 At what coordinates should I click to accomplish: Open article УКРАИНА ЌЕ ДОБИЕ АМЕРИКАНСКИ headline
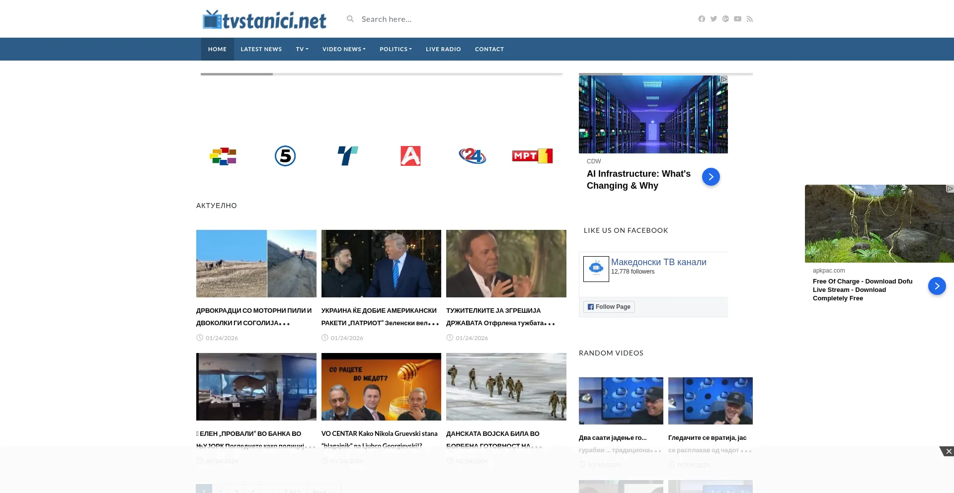[380, 317]
